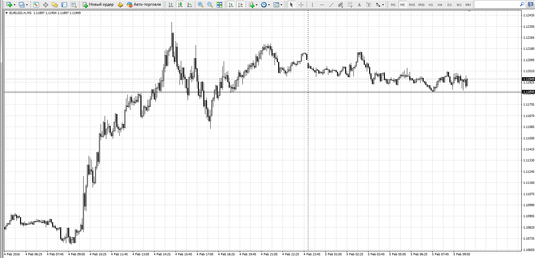Select the text tool marked A
The width and height of the screenshot is (535, 258).
(x=359, y=5)
